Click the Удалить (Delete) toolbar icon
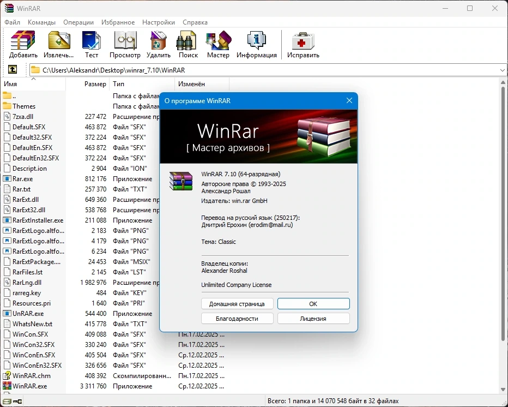508x407 pixels. tap(159, 44)
